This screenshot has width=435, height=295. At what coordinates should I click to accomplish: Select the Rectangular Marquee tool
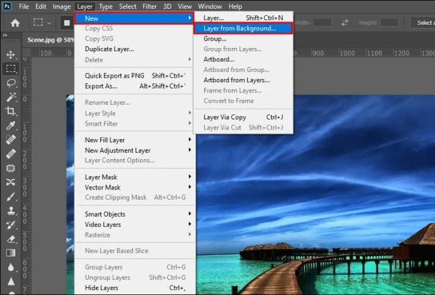pos(11,69)
